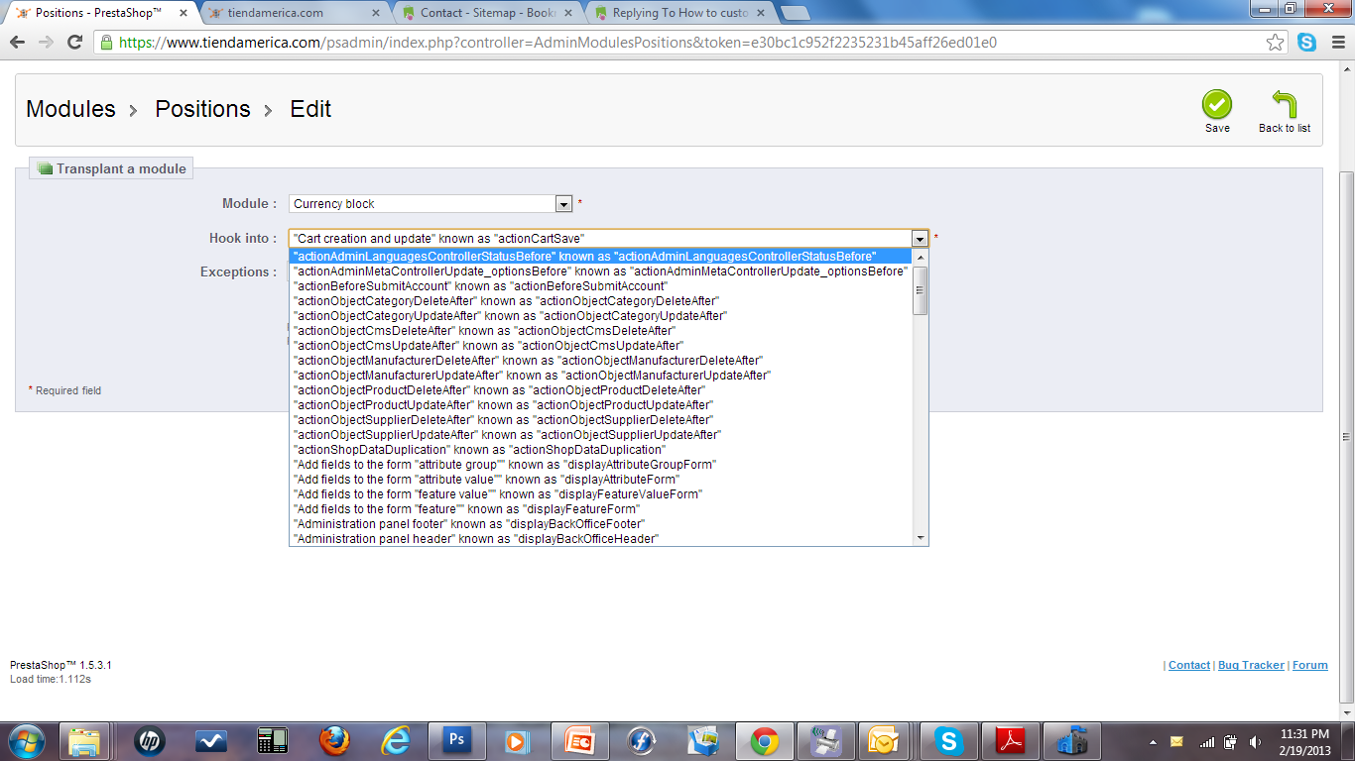
Task: Open Firefox from the taskbar
Action: click(336, 741)
